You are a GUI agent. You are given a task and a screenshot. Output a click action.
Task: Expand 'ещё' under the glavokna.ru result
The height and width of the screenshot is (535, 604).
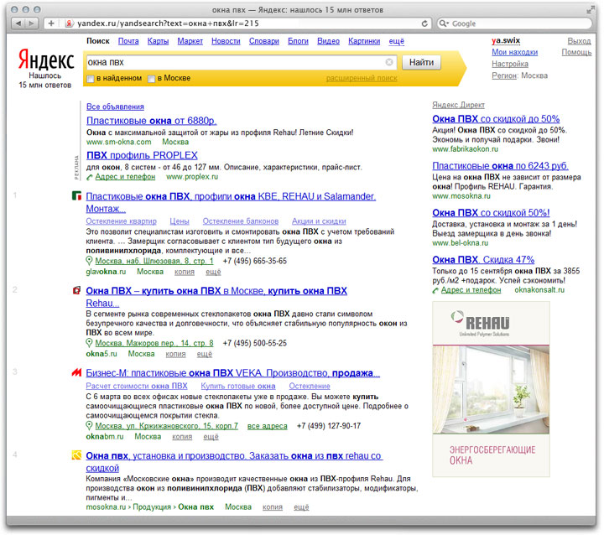213,272
